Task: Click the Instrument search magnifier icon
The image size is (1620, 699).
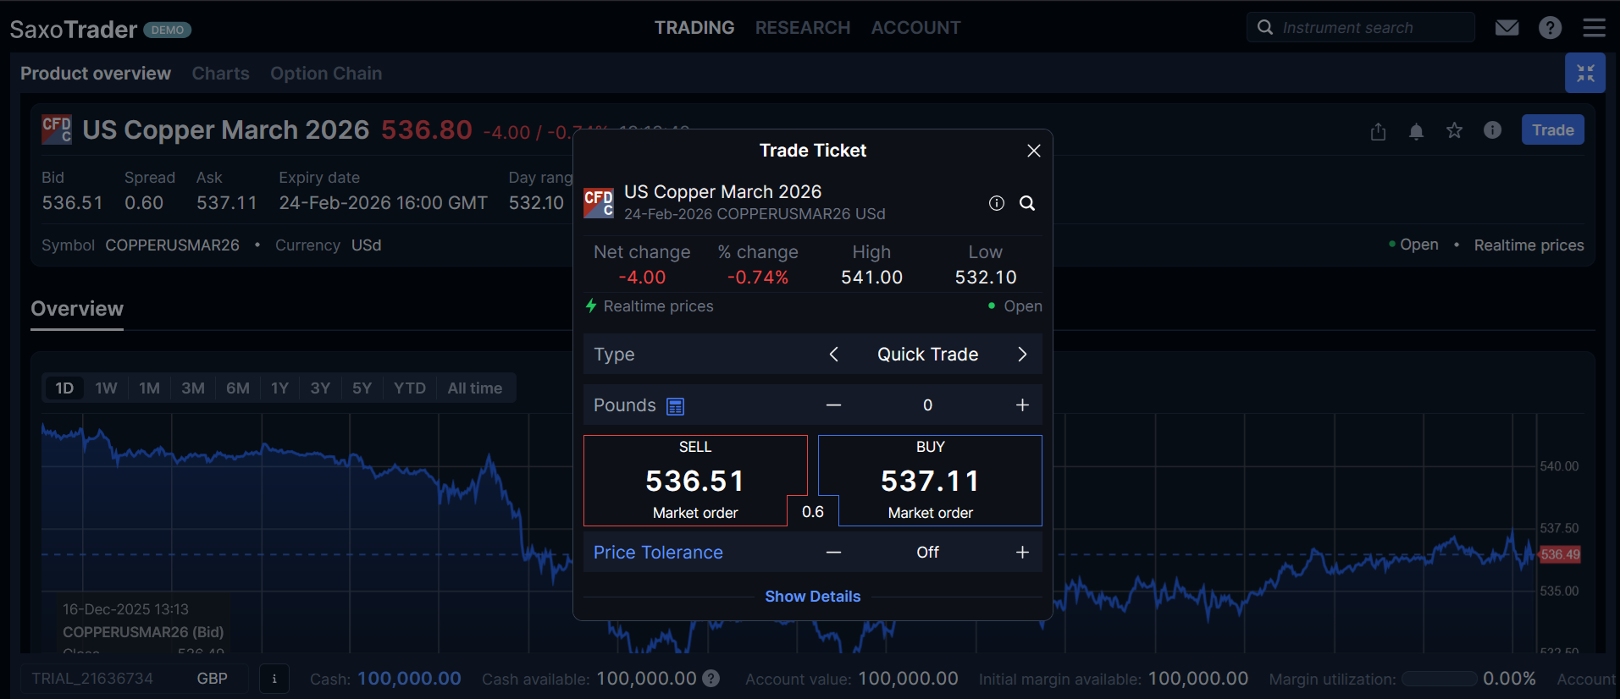Action: (x=1265, y=27)
